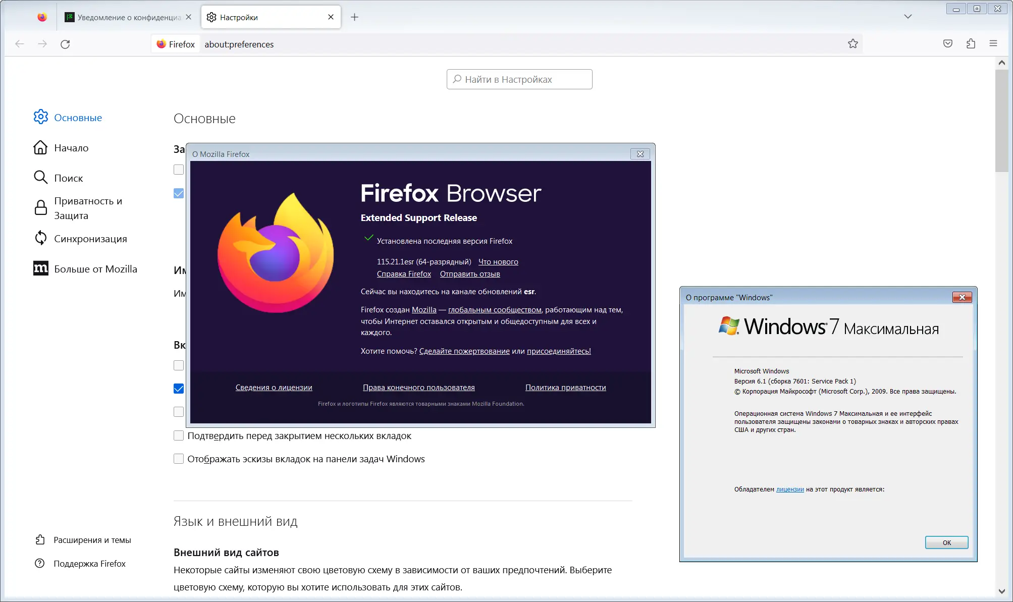This screenshot has width=1013, height=602.
Task: Open Больше от Mozilla section
Action: point(95,269)
